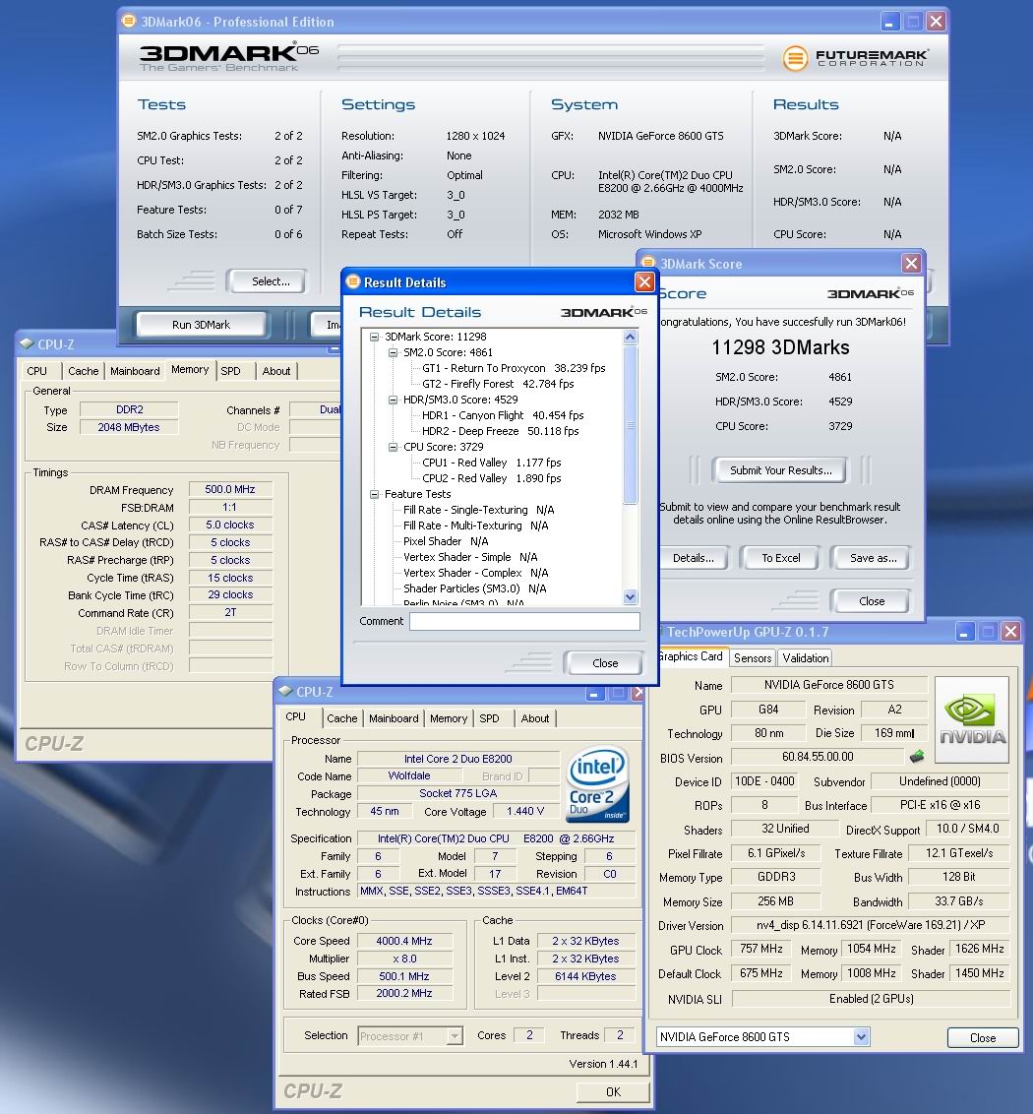Click the Run 3DMark button
This screenshot has height=1114, width=1033.
[201, 325]
